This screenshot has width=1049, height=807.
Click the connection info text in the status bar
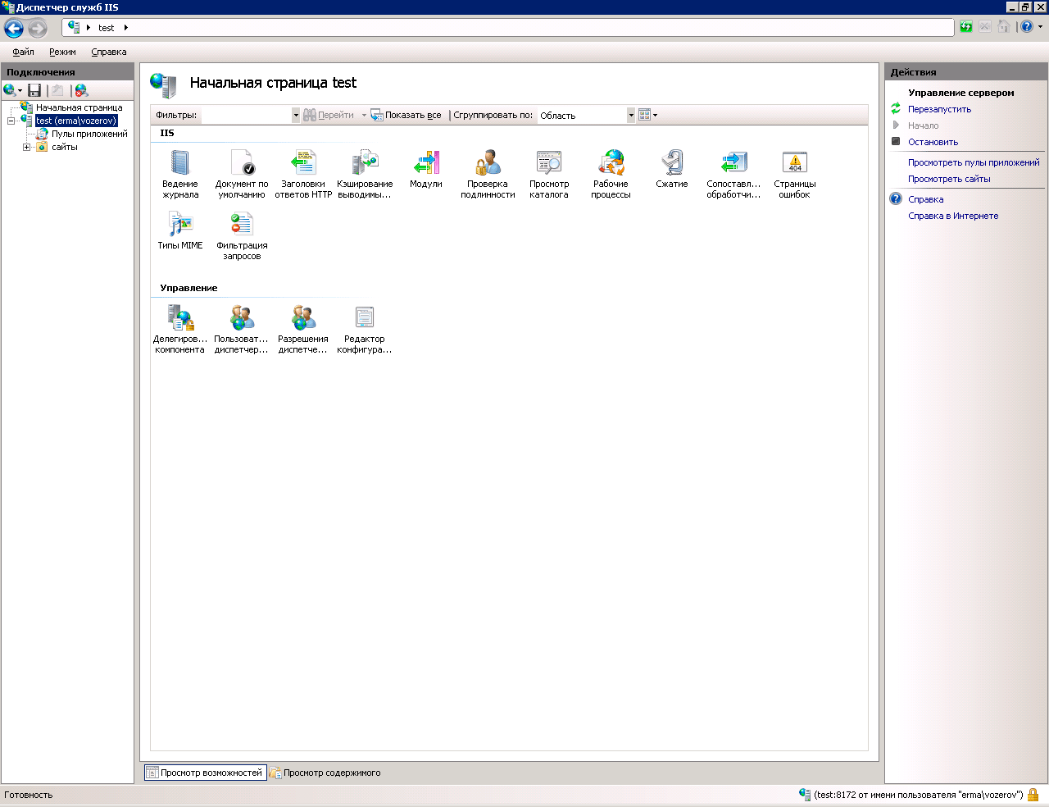point(919,795)
